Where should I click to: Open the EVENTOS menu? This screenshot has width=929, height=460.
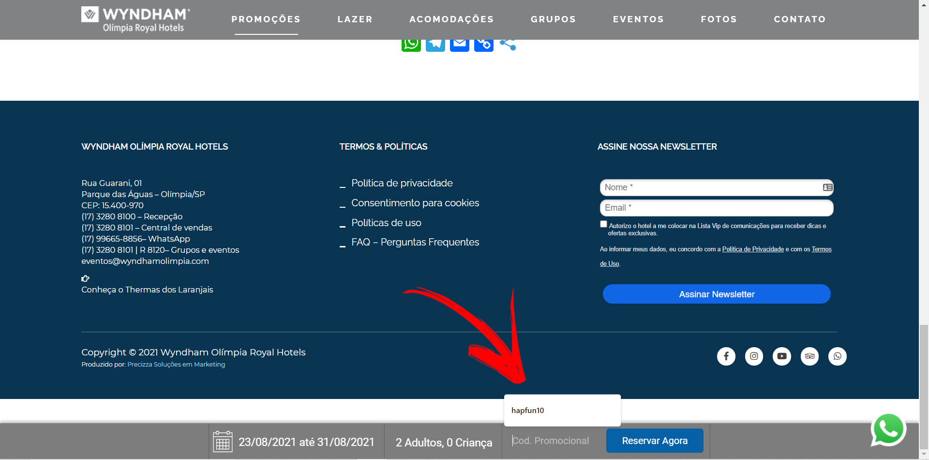pos(638,19)
